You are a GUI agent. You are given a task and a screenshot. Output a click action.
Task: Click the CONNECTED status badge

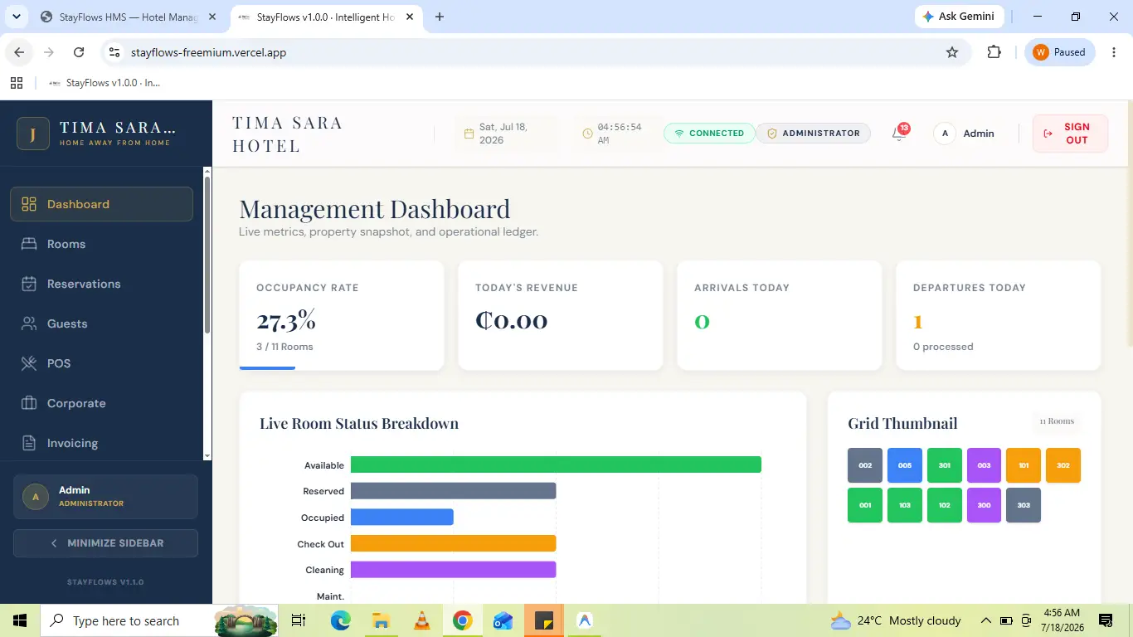pyautogui.click(x=708, y=133)
